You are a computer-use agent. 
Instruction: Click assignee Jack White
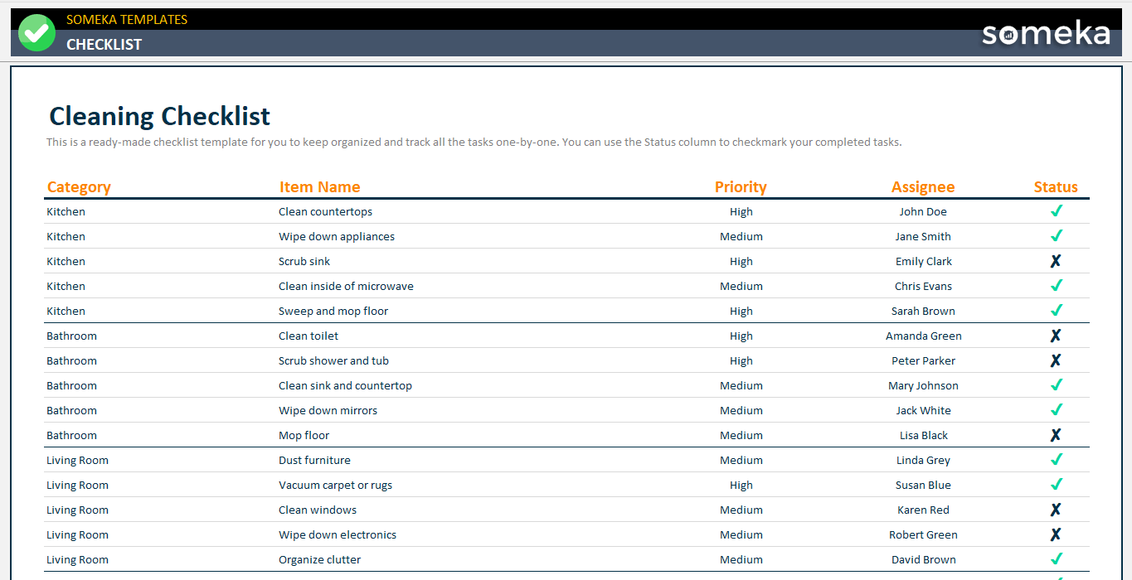tap(923, 411)
